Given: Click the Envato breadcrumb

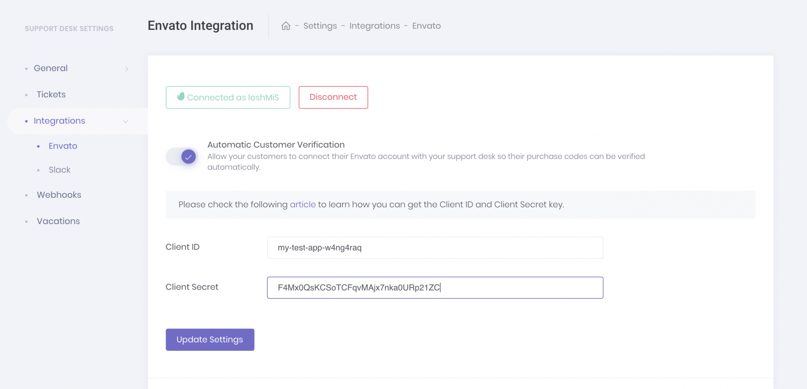Looking at the screenshot, I should pos(427,26).
